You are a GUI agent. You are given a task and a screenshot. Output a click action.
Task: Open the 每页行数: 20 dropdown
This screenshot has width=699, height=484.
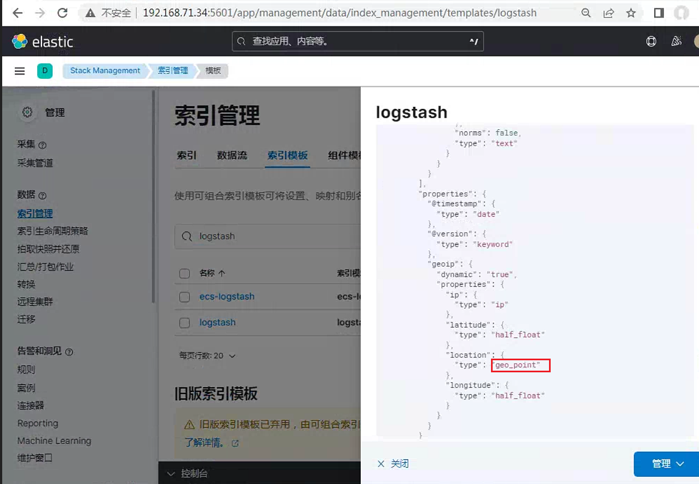click(207, 356)
